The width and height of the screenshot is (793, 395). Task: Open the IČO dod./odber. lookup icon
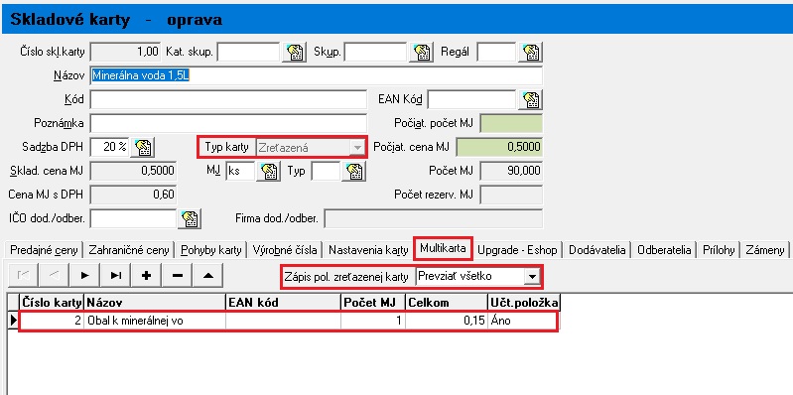click(x=190, y=219)
